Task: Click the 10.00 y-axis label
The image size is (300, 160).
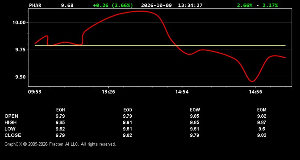Action: point(19,22)
